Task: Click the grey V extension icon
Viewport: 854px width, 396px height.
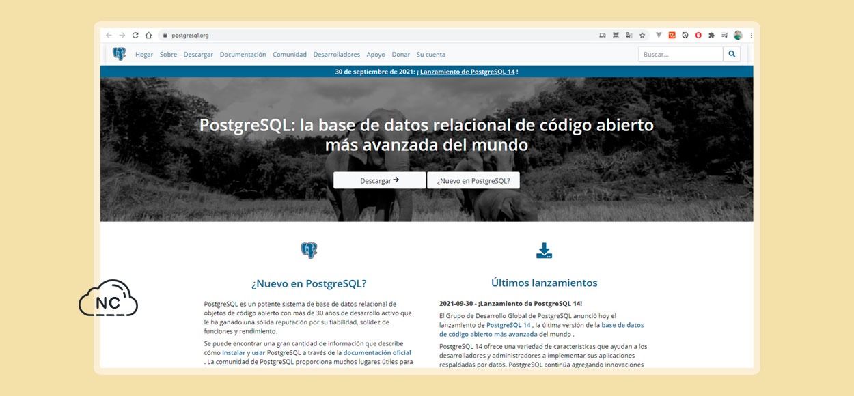Action: pyautogui.click(x=659, y=35)
